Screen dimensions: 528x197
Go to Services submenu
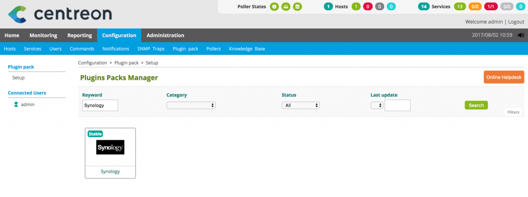pyautogui.click(x=32, y=49)
